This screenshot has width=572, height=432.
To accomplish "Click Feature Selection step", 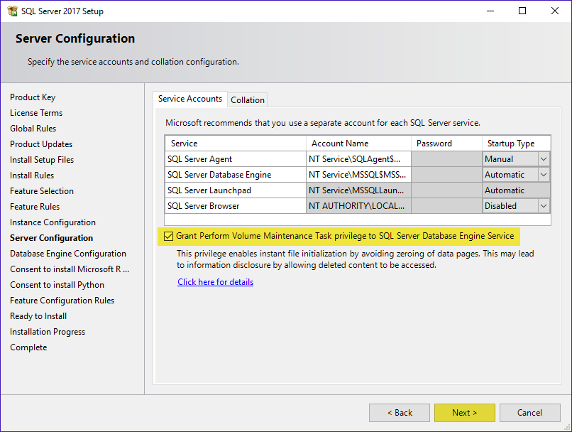I will tap(42, 191).
